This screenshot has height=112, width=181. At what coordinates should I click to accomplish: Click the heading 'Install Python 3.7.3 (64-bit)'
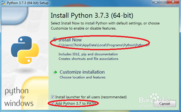coord(92,16)
